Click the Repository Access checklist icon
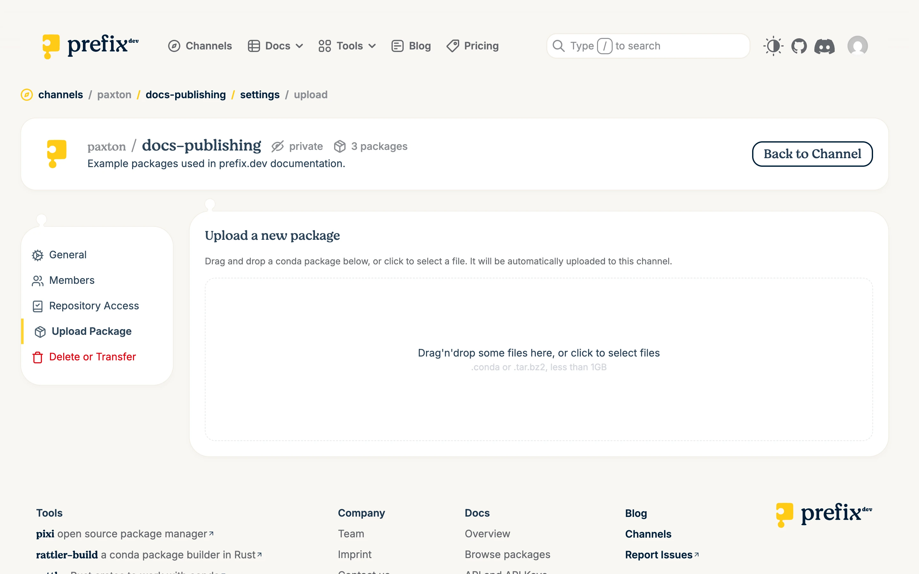Screen dimensions: 919x574 tap(38, 306)
